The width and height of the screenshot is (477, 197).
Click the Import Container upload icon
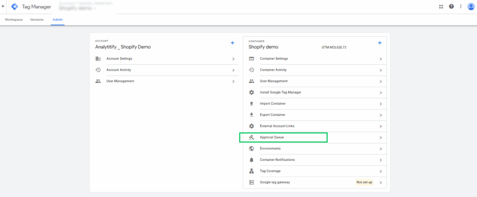[251, 104]
